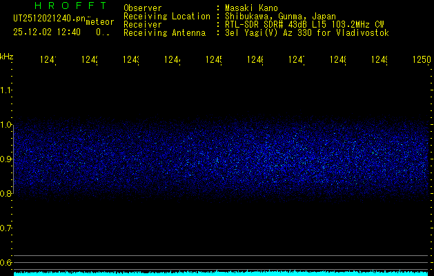The height and width of the screenshot is (276, 434).
Task: Click the 1.0 kHz frequency axis label
Action: tap(6, 125)
